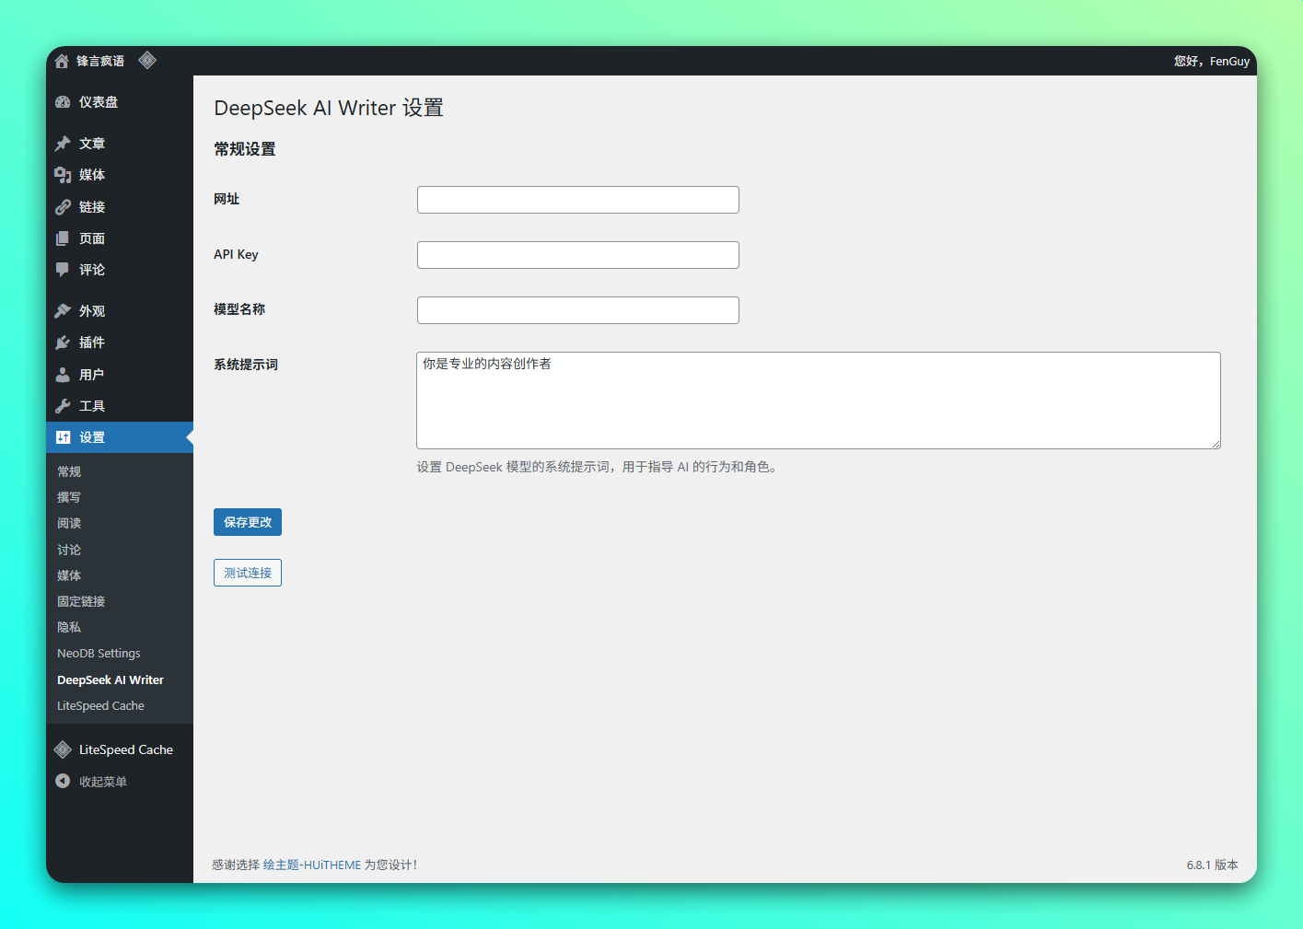Click the 模型名称 field label

tap(239, 309)
